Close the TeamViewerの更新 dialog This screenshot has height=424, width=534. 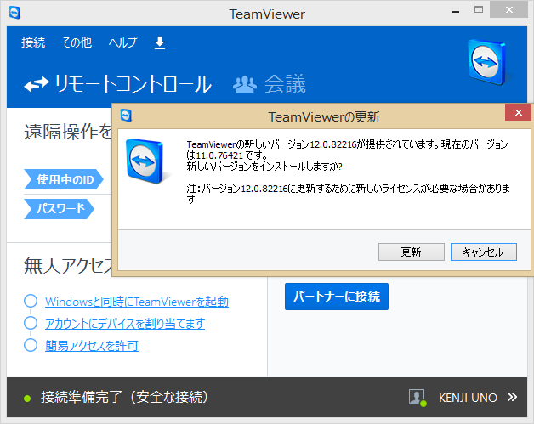(518, 113)
